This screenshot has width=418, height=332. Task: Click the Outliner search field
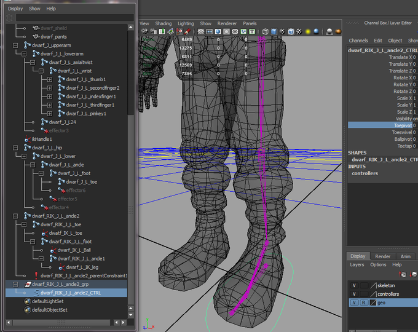[x=74, y=18]
